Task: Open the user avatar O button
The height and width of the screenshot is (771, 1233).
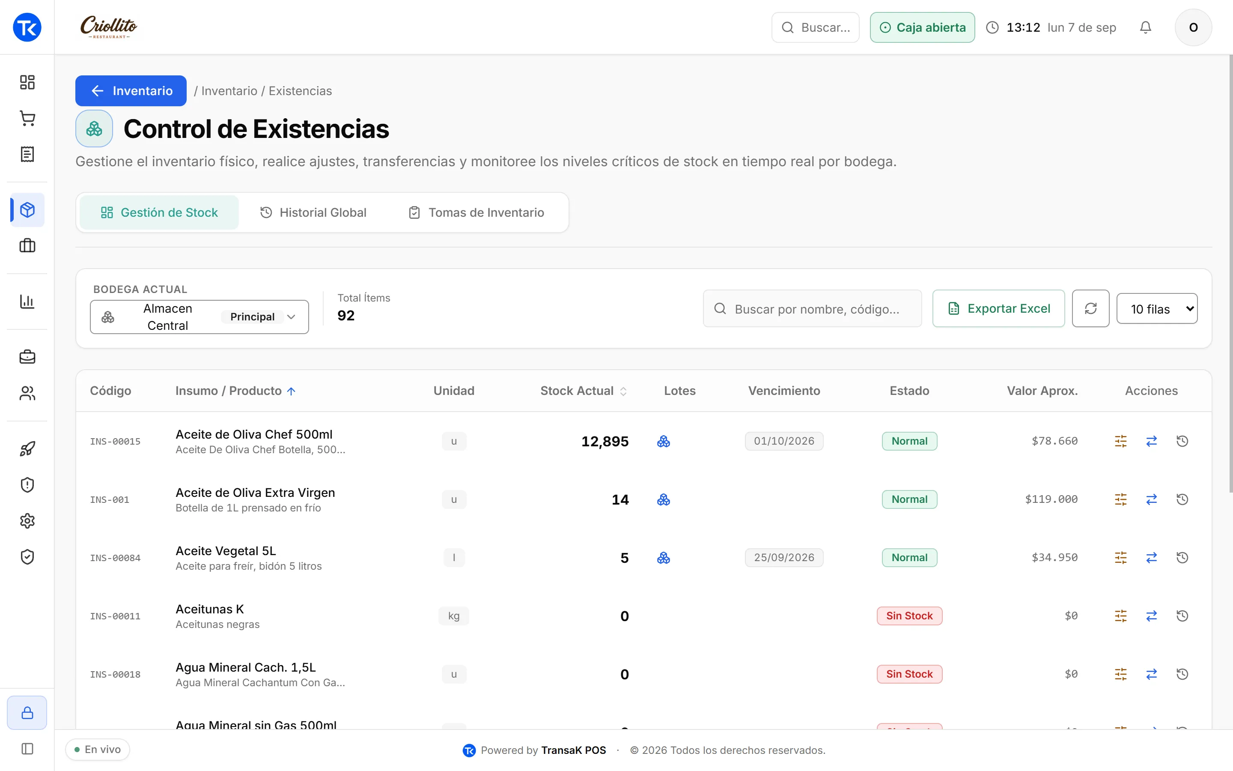Action: point(1193,27)
